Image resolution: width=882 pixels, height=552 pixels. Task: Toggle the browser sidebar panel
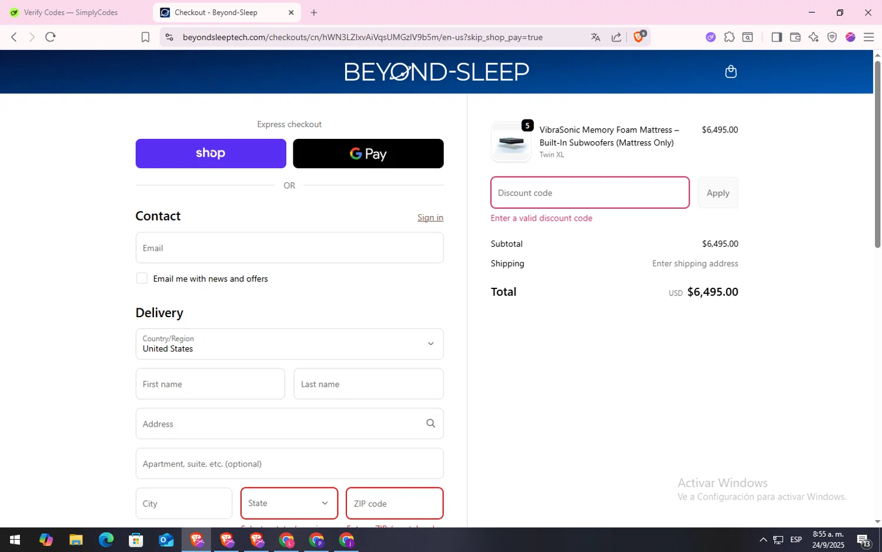[776, 37]
